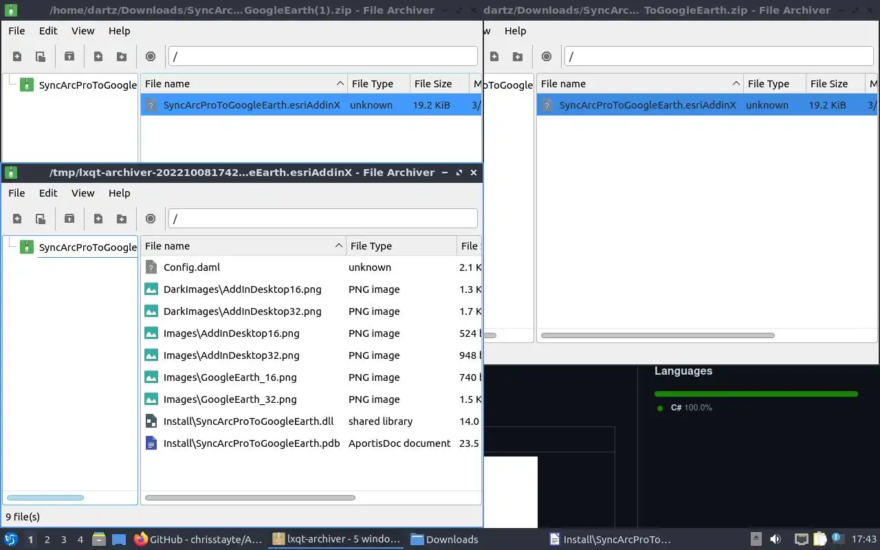The width and height of the screenshot is (880, 550).
Task: Click file manager icon in taskbar
Action: coord(98,540)
